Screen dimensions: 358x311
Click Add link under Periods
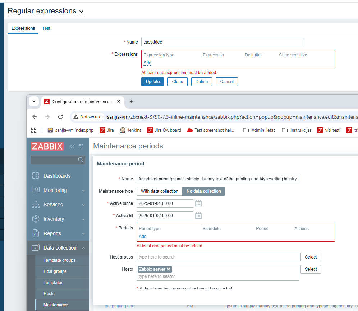pyautogui.click(x=143, y=237)
